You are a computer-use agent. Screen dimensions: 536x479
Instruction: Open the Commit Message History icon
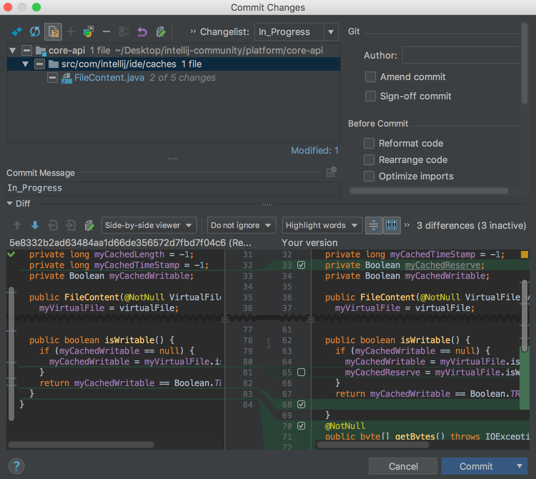tap(331, 172)
